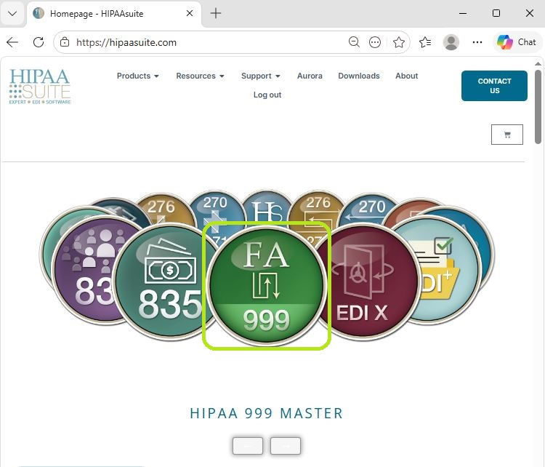Click the zoom out magnifier icon
This screenshot has width=545, height=467.
click(354, 42)
